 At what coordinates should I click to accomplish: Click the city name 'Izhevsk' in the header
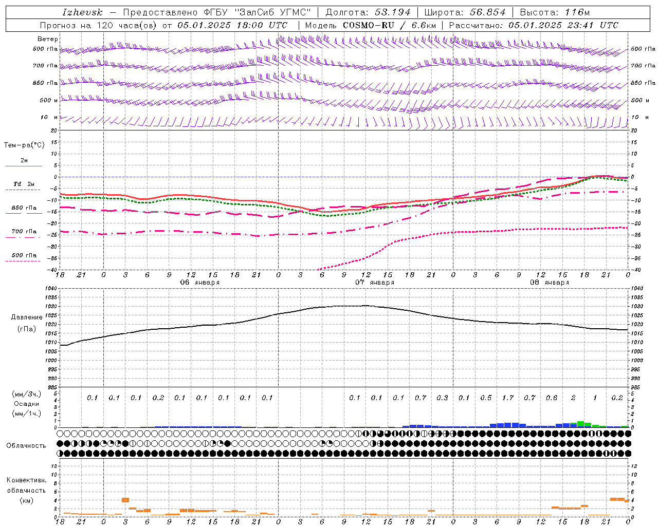83,12
